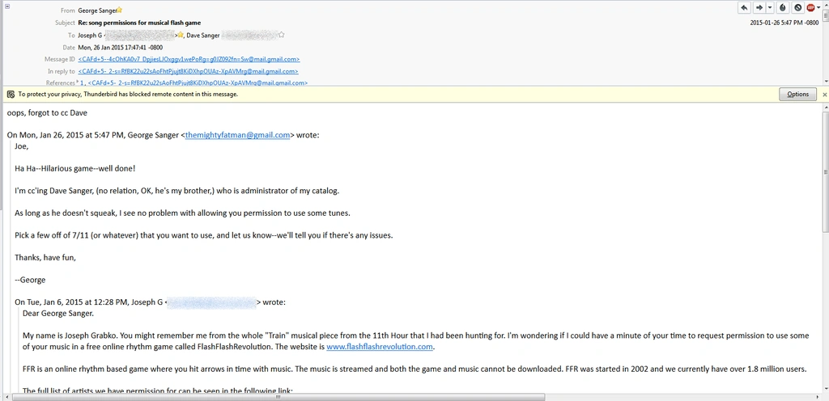Toggle the empty star after Dave Sanger
This screenshot has height=401, width=829.
tap(282, 35)
